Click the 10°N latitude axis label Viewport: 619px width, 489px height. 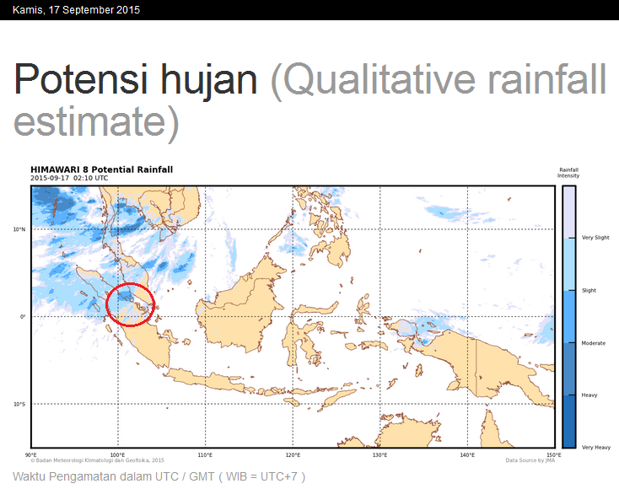click(x=19, y=229)
